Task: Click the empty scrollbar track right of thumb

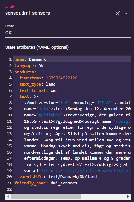Action: click(104, 196)
